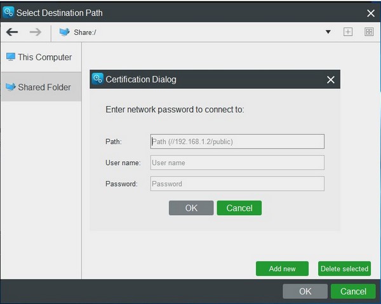Expand the path history dropdown arrow
Image resolution: width=381 pixels, height=304 pixels.
coord(328,32)
